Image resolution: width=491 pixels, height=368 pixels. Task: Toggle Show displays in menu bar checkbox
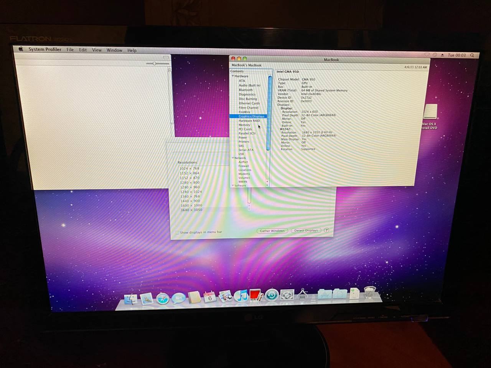(177, 232)
